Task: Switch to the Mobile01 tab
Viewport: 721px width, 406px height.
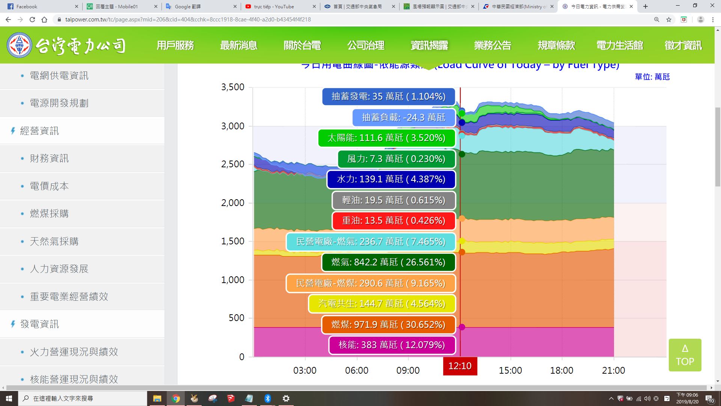Action: (122, 6)
